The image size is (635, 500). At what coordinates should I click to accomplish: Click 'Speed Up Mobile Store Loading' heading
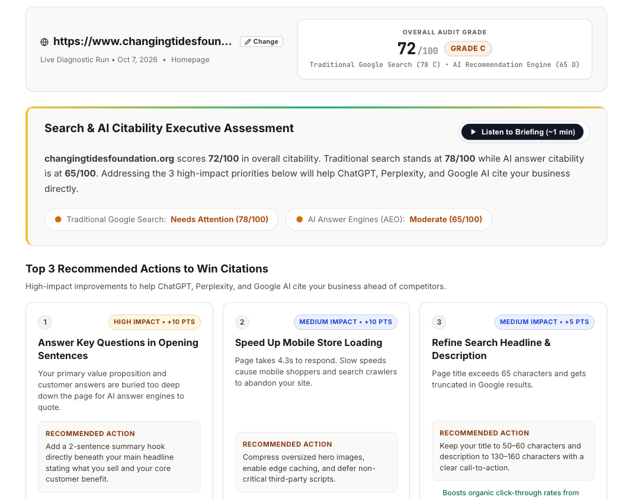point(309,342)
